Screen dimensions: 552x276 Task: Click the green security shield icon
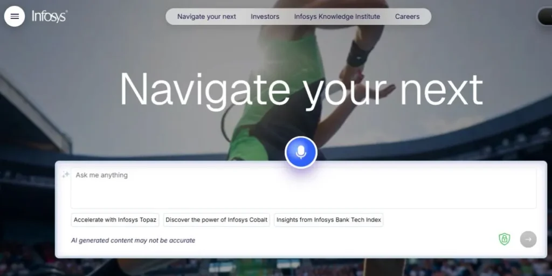[505, 239]
